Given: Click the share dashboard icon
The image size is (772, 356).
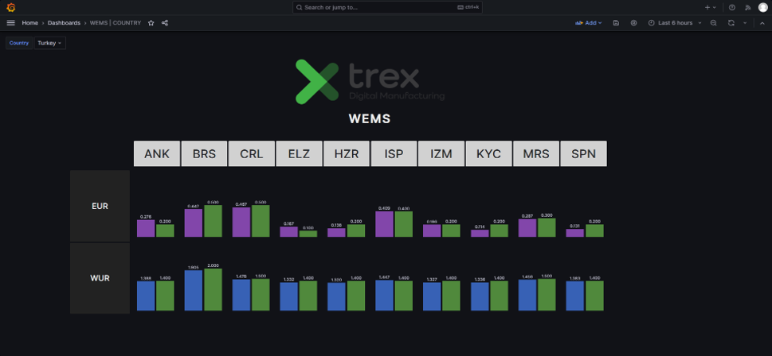Looking at the screenshot, I should tap(165, 23).
